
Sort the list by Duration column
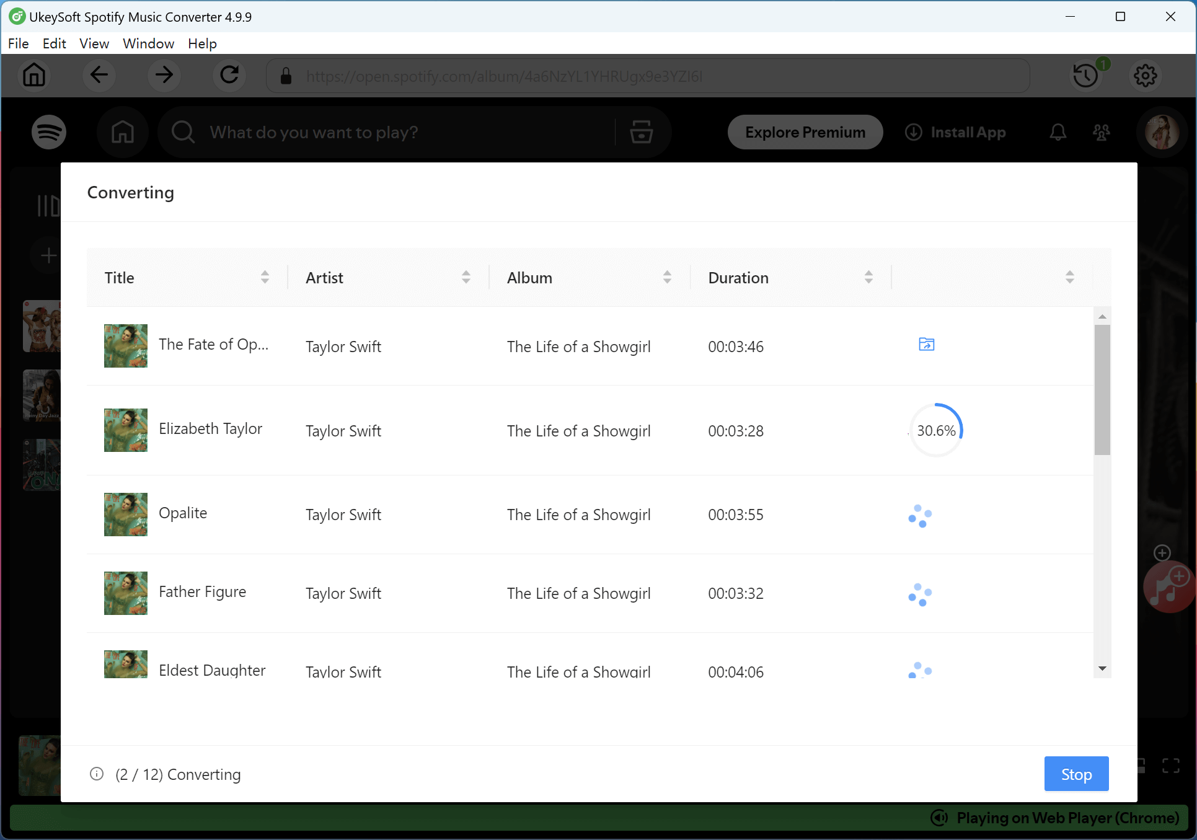pyautogui.click(x=868, y=277)
